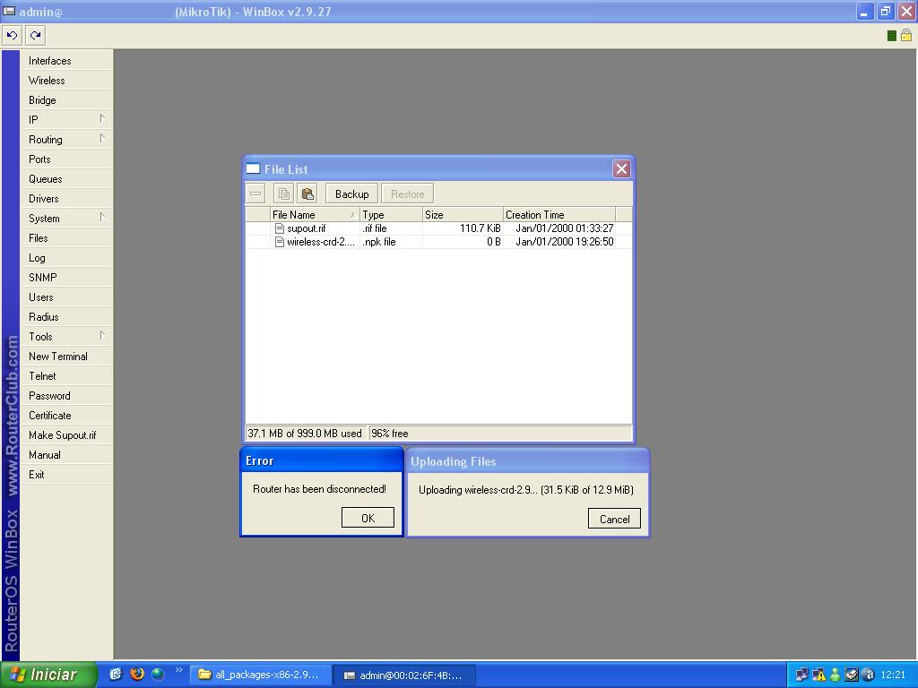Click the Undo arrow in WinBox toolbar

pos(12,36)
